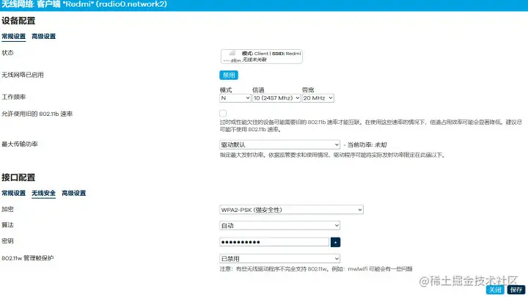Select the 无线安全 tab

(x=43, y=194)
